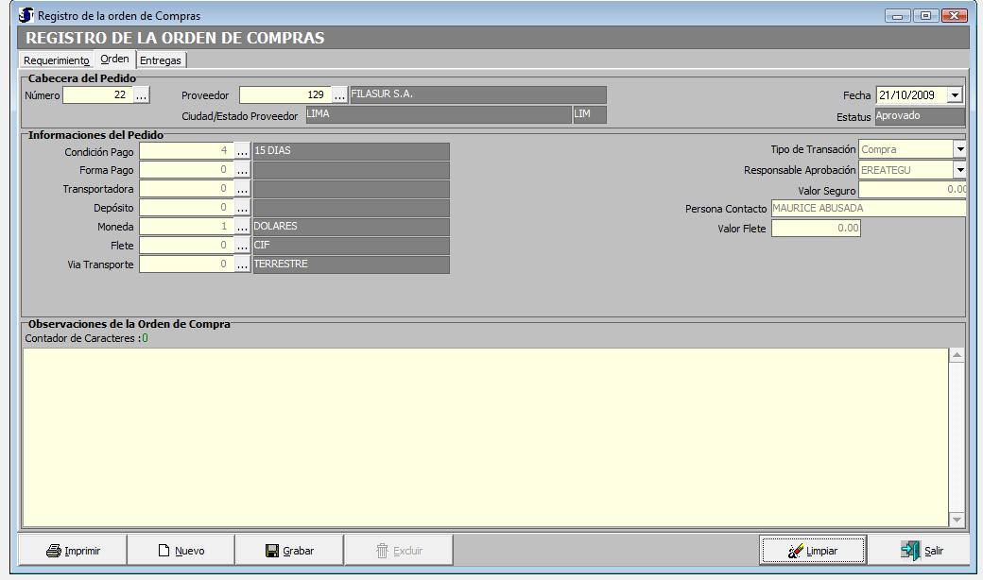Screen dimensions: 983x580
Task: Exit the form with Salir
Action: [x=922, y=550]
